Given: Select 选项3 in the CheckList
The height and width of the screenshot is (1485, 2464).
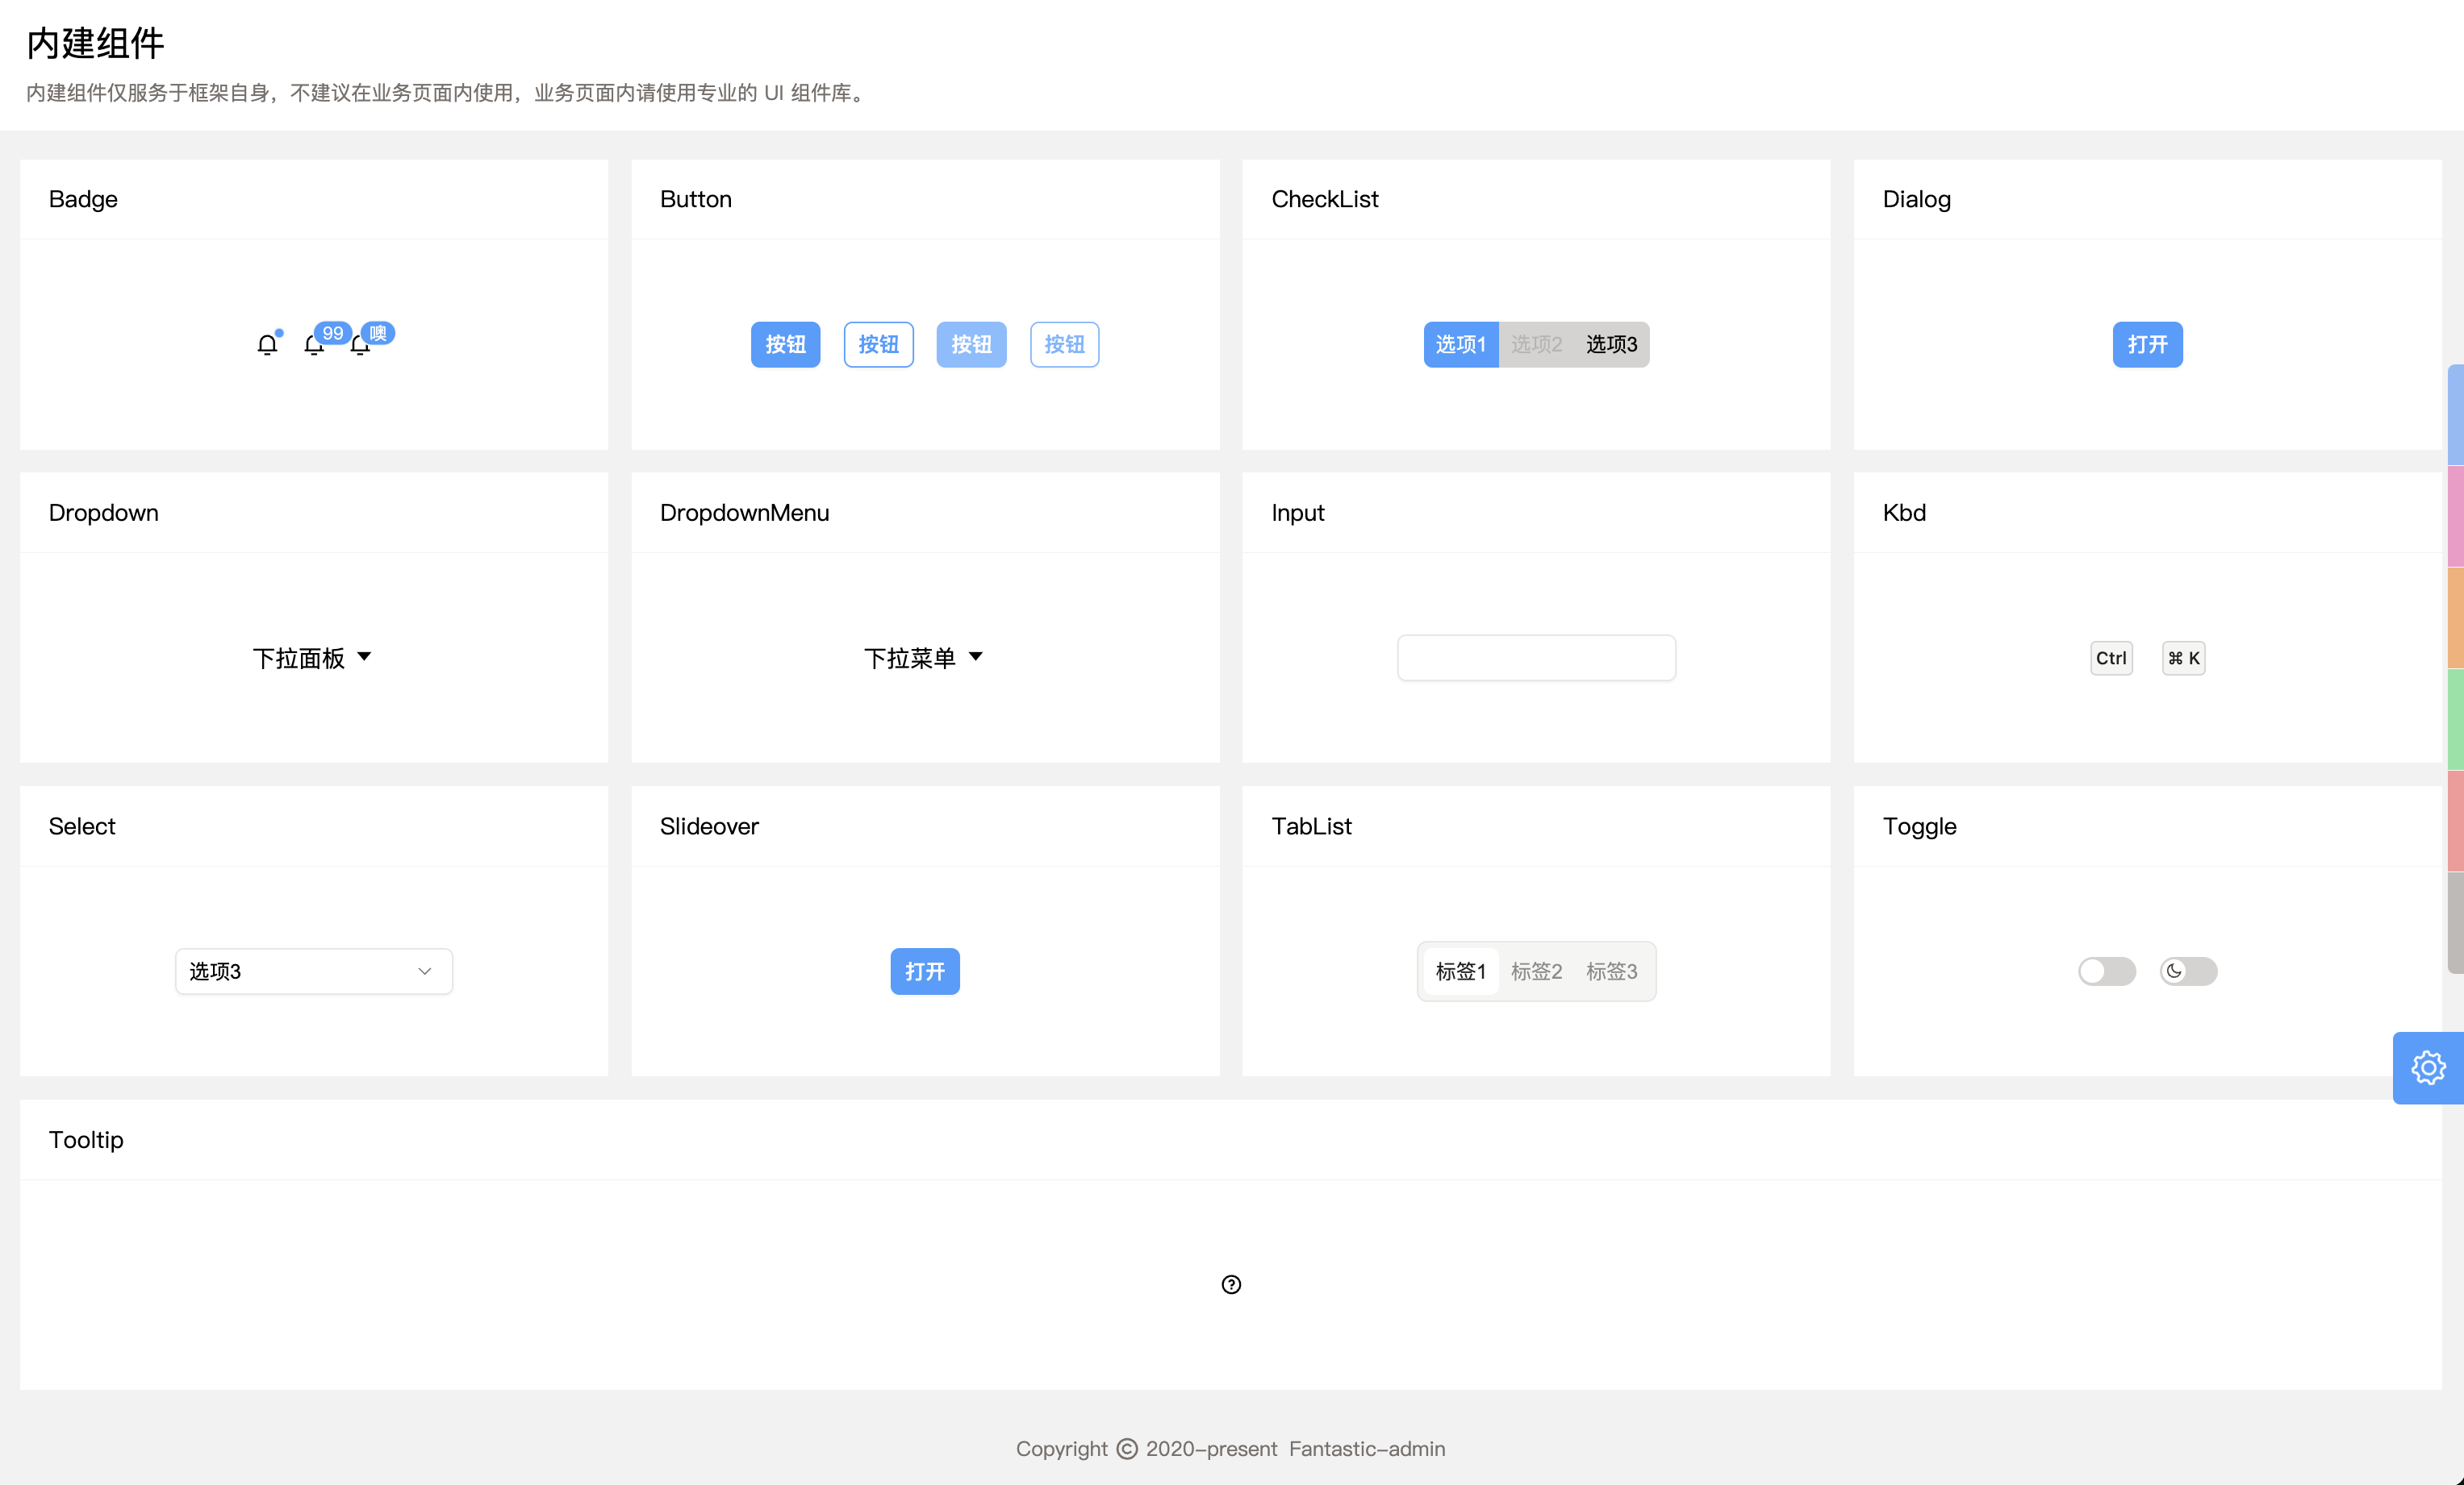Looking at the screenshot, I should click(x=1611, y=345).
